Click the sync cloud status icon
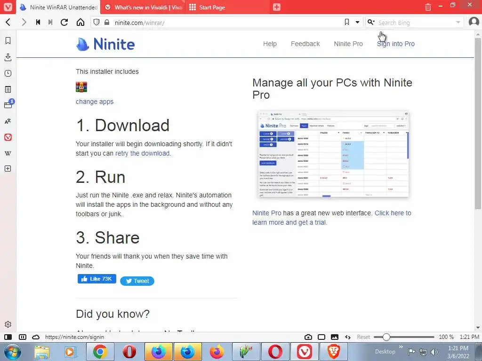This screenshot has height=361, width=482. pyautogui.click(x=36, y=337)
